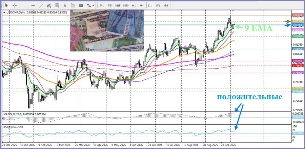Select the cursor arrow tool
Viewport: 305px width, 149px height.
(7, 5)
